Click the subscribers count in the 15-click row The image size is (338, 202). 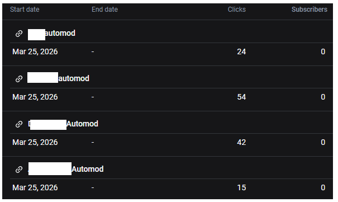(x=323, y=187)
